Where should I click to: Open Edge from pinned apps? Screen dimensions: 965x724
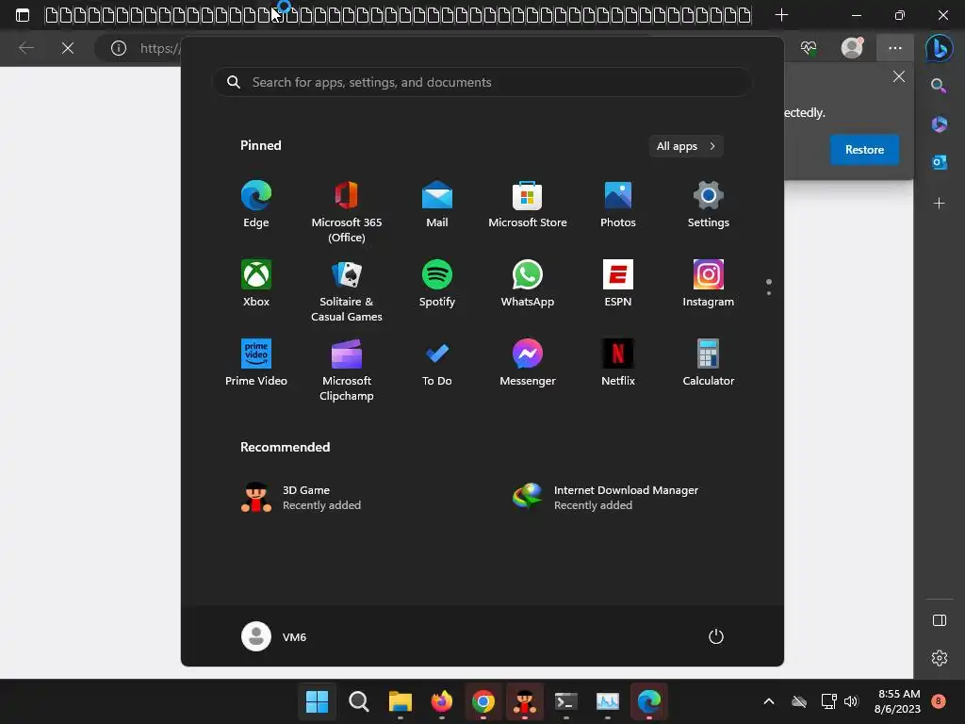[x=256, y=205]
